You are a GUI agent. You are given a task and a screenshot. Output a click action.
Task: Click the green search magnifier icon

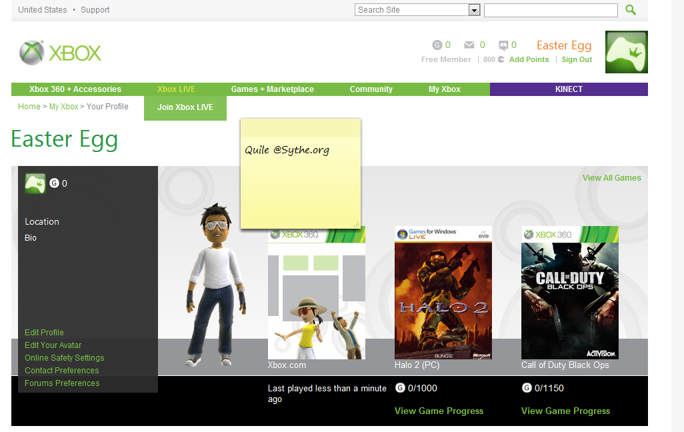[631, 9]
